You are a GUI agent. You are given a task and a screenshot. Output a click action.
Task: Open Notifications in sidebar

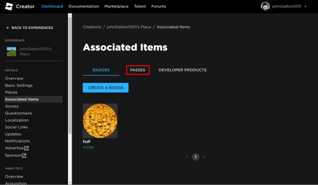[x=17, y=141]
